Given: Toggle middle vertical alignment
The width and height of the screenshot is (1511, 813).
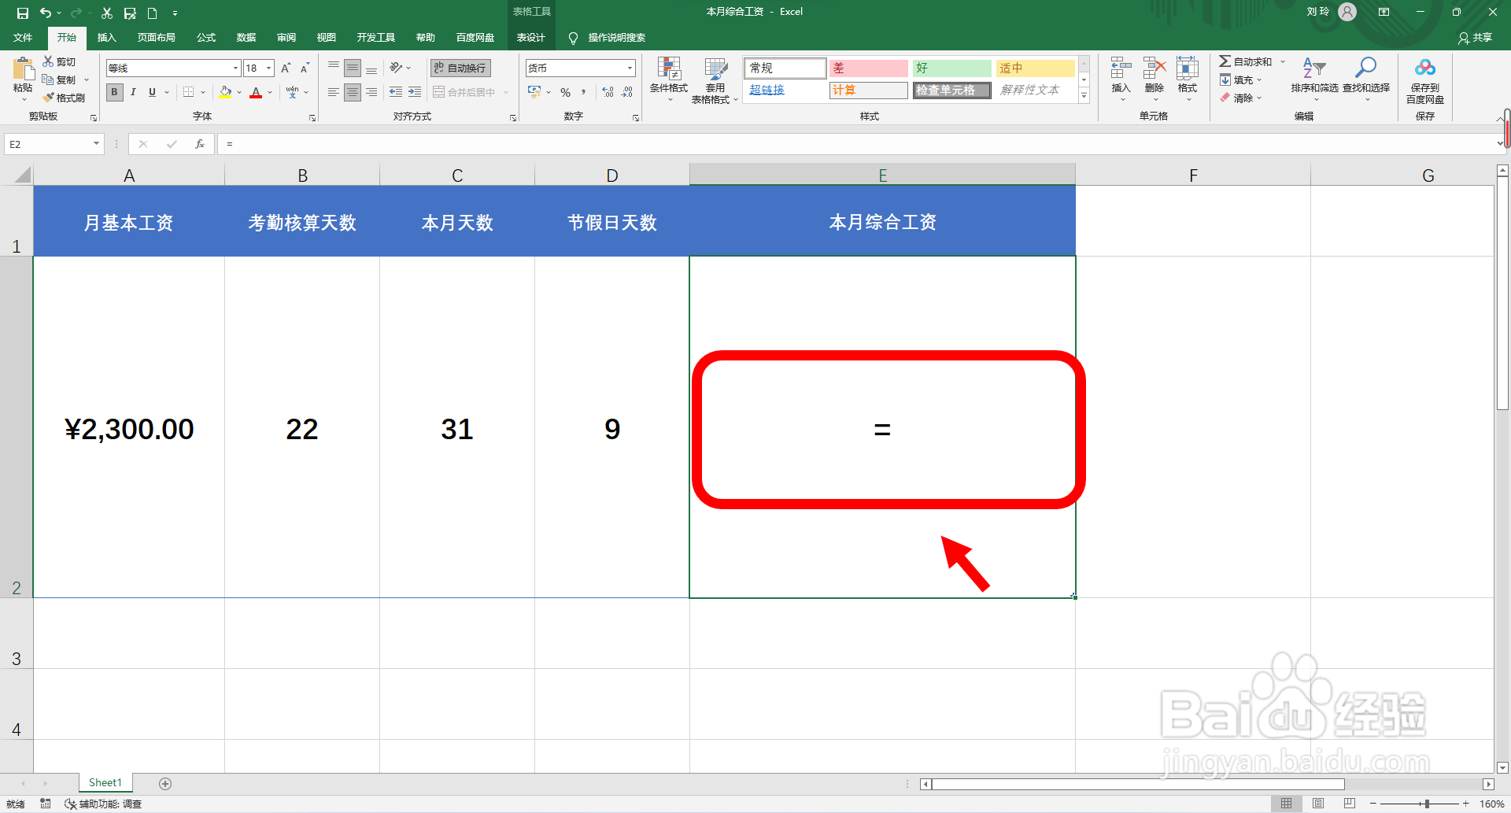Looking at the screenshot, I should pos(353,68).
